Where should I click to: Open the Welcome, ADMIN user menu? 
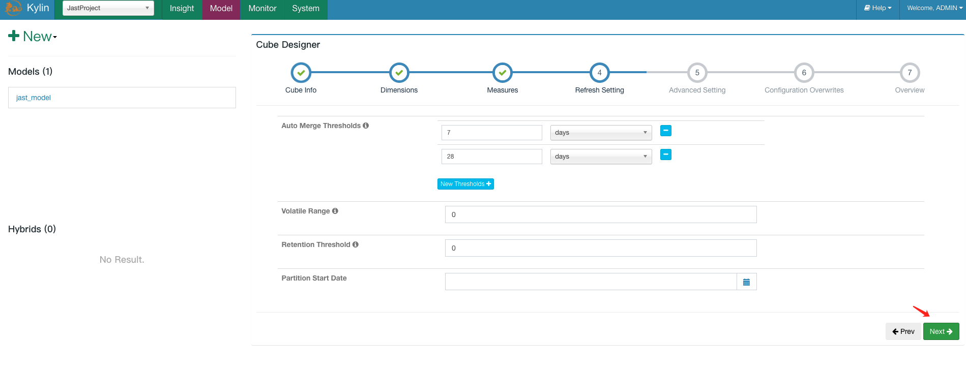934,8
